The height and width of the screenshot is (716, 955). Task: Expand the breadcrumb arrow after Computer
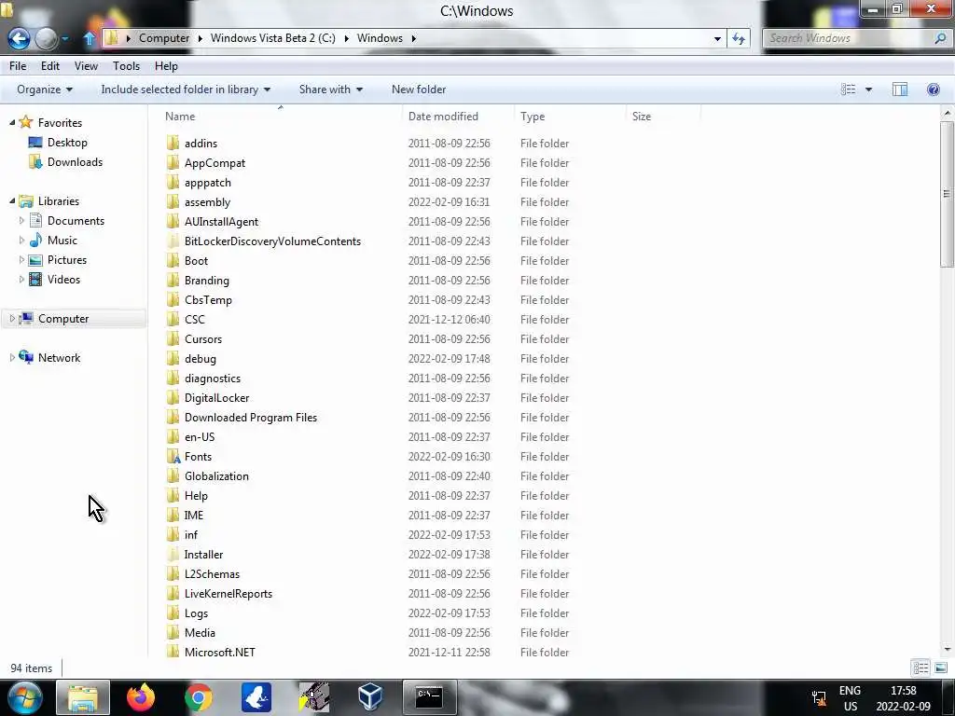(200, 38)
